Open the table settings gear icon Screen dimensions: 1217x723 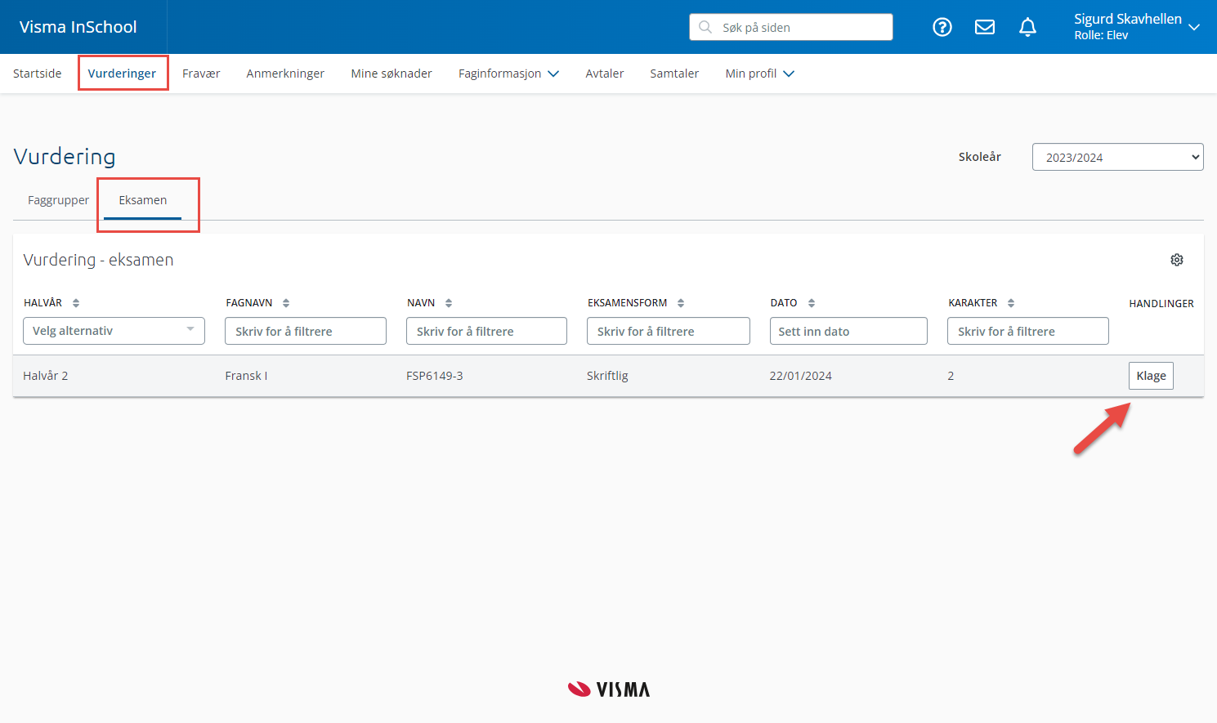1177,260
